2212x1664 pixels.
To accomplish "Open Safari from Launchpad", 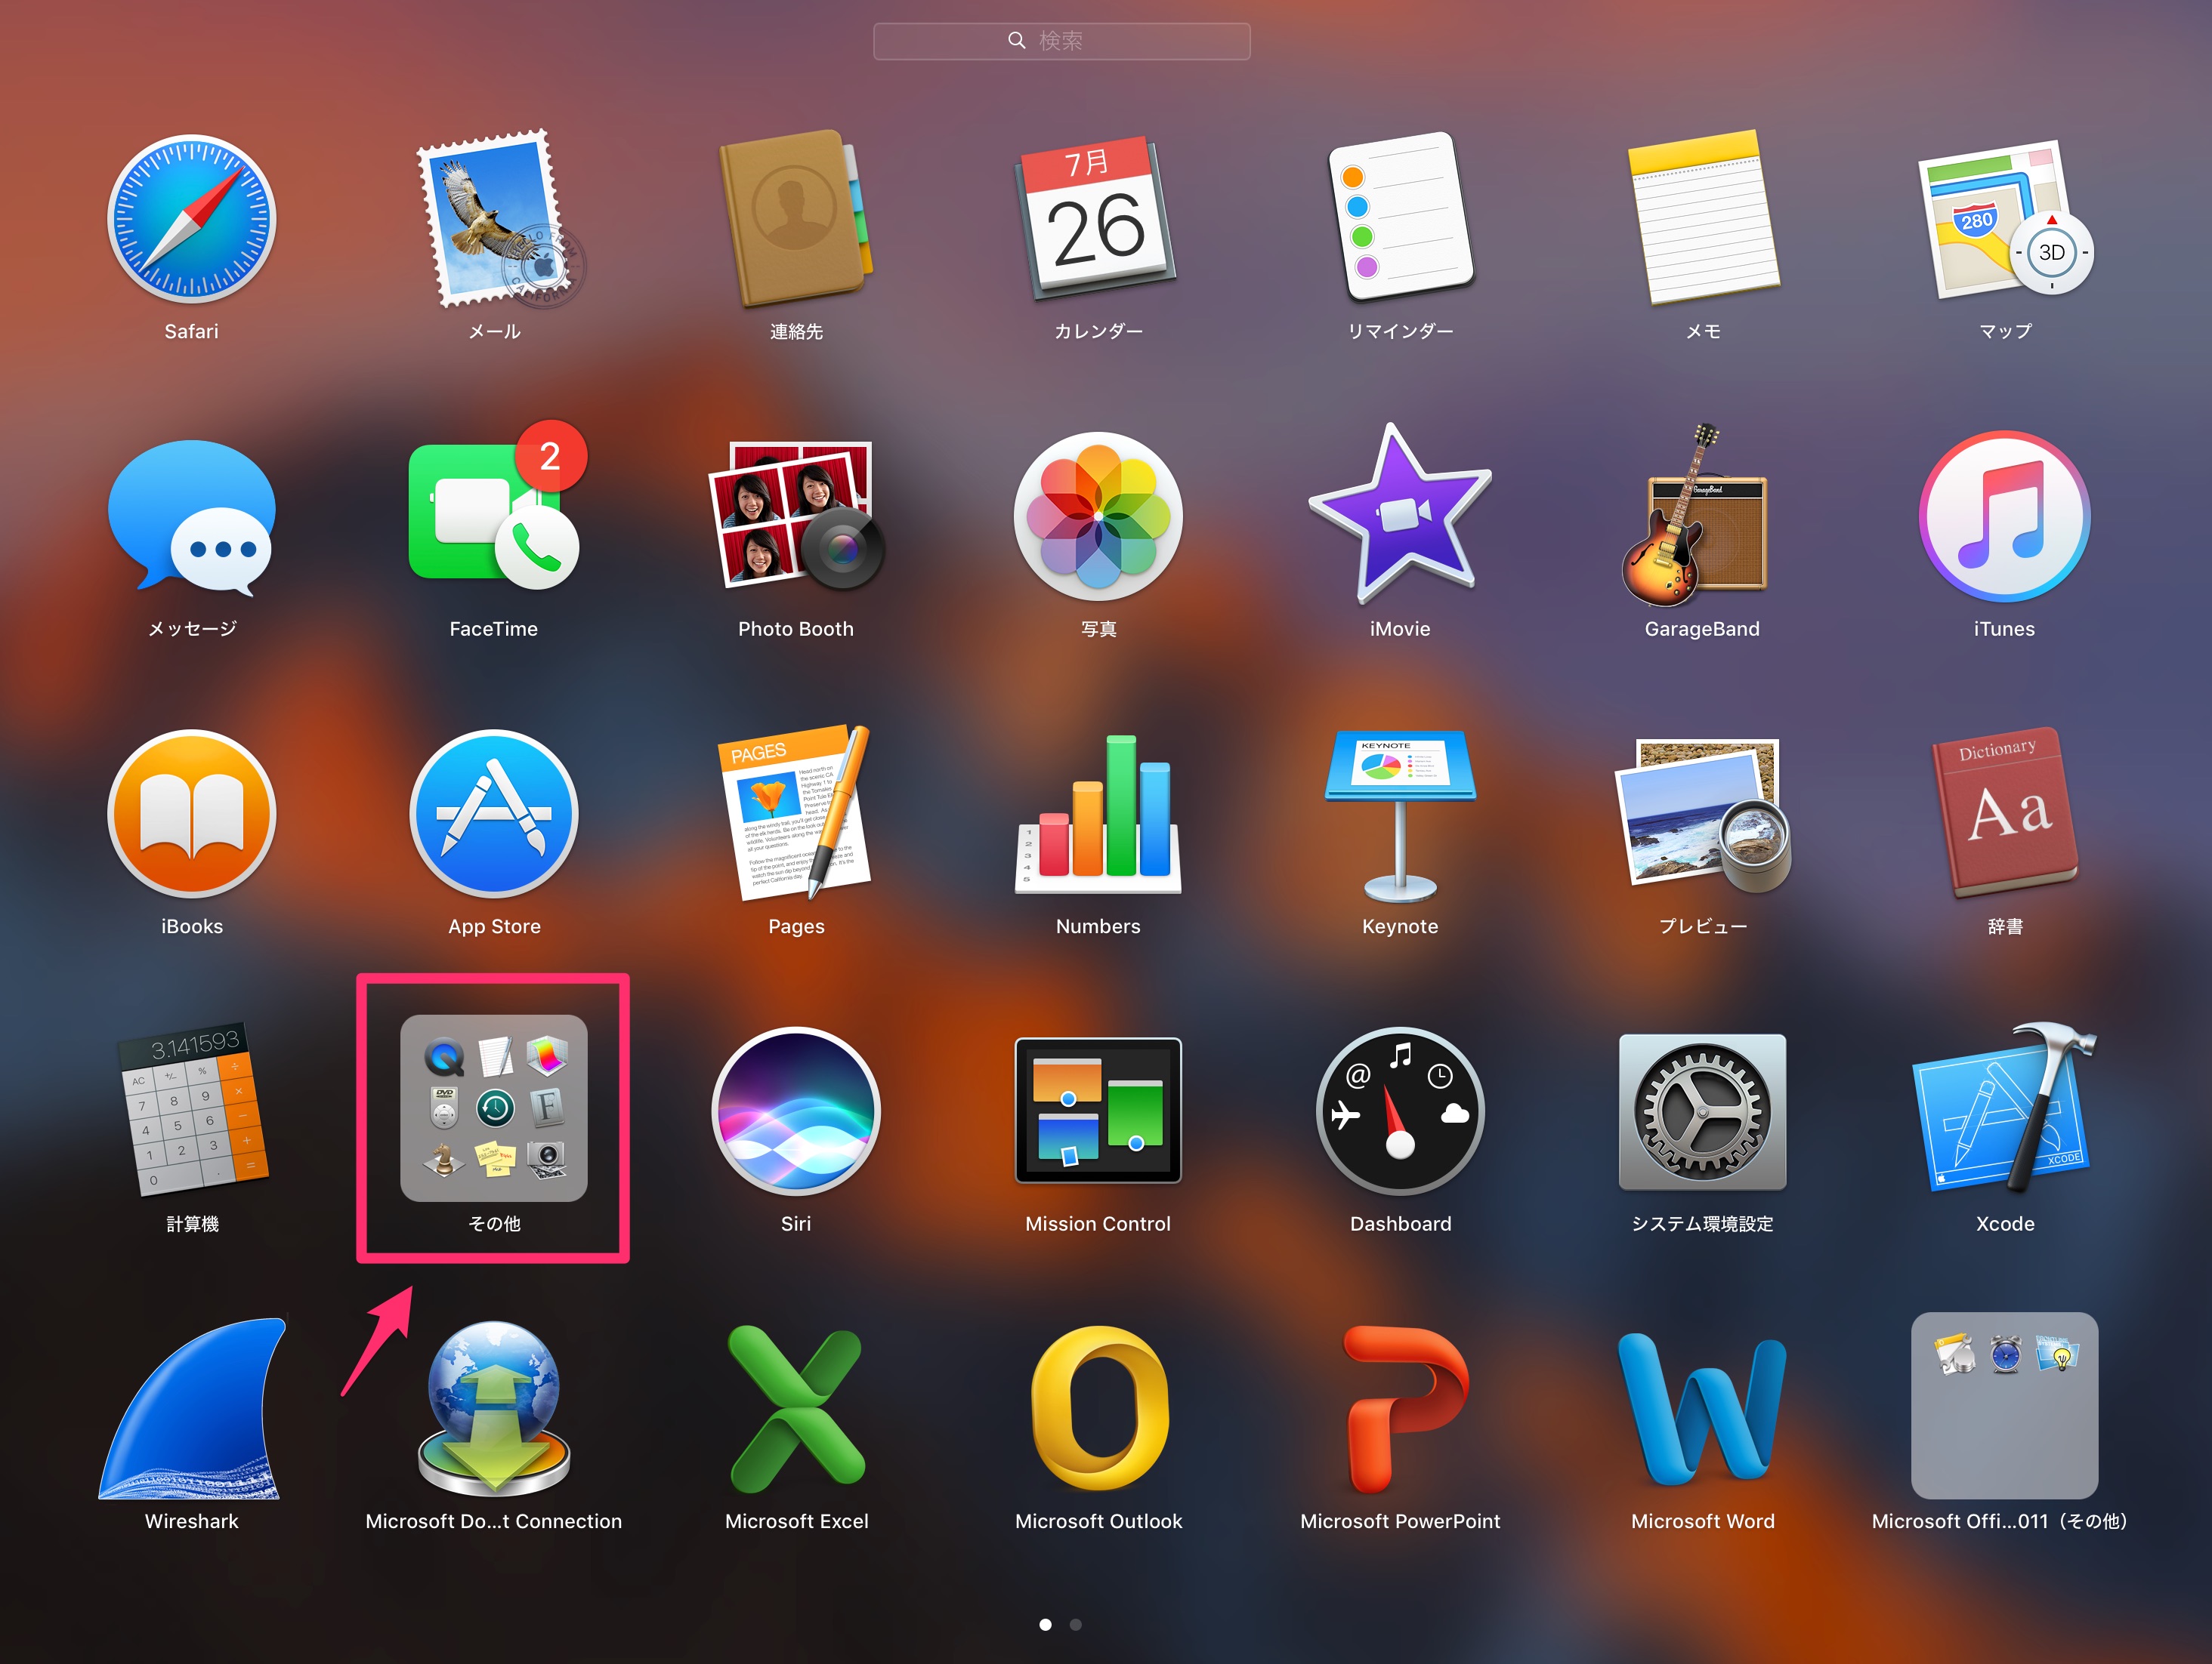I will (x=191, y=219).
